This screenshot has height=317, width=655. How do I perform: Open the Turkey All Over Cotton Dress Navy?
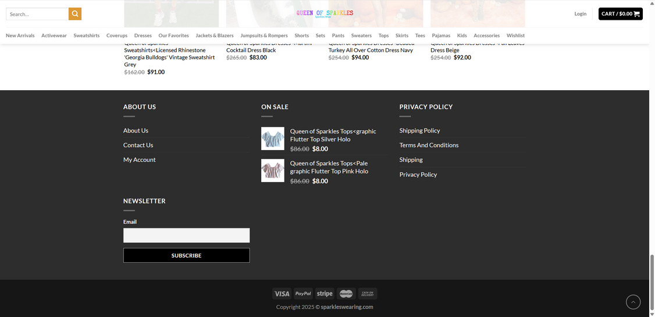click(x=371, y=47)
